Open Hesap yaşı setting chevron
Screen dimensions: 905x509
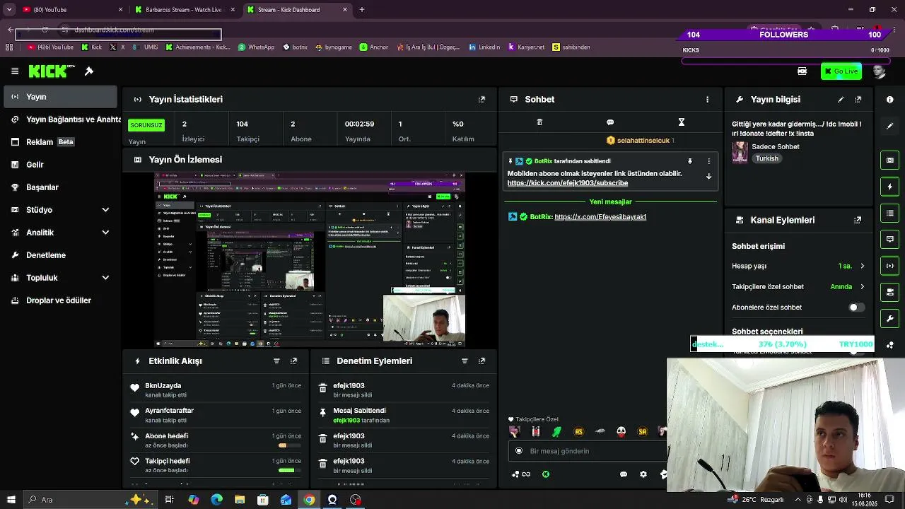click(x=862, y=267)
